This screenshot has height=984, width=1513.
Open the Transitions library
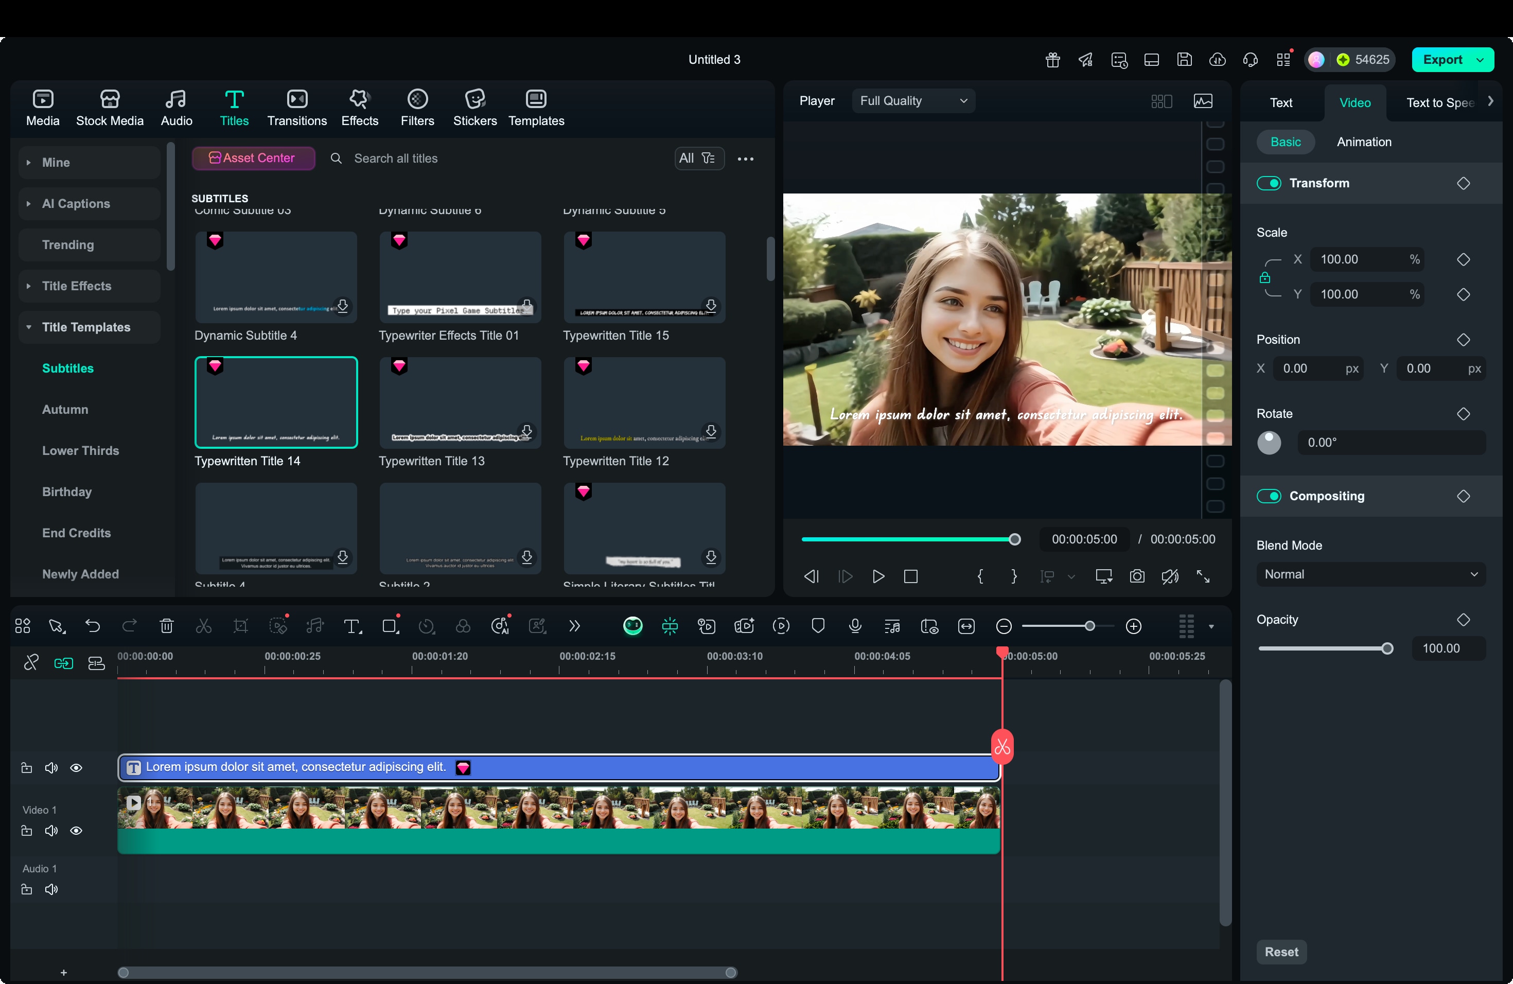pos(297,108)
